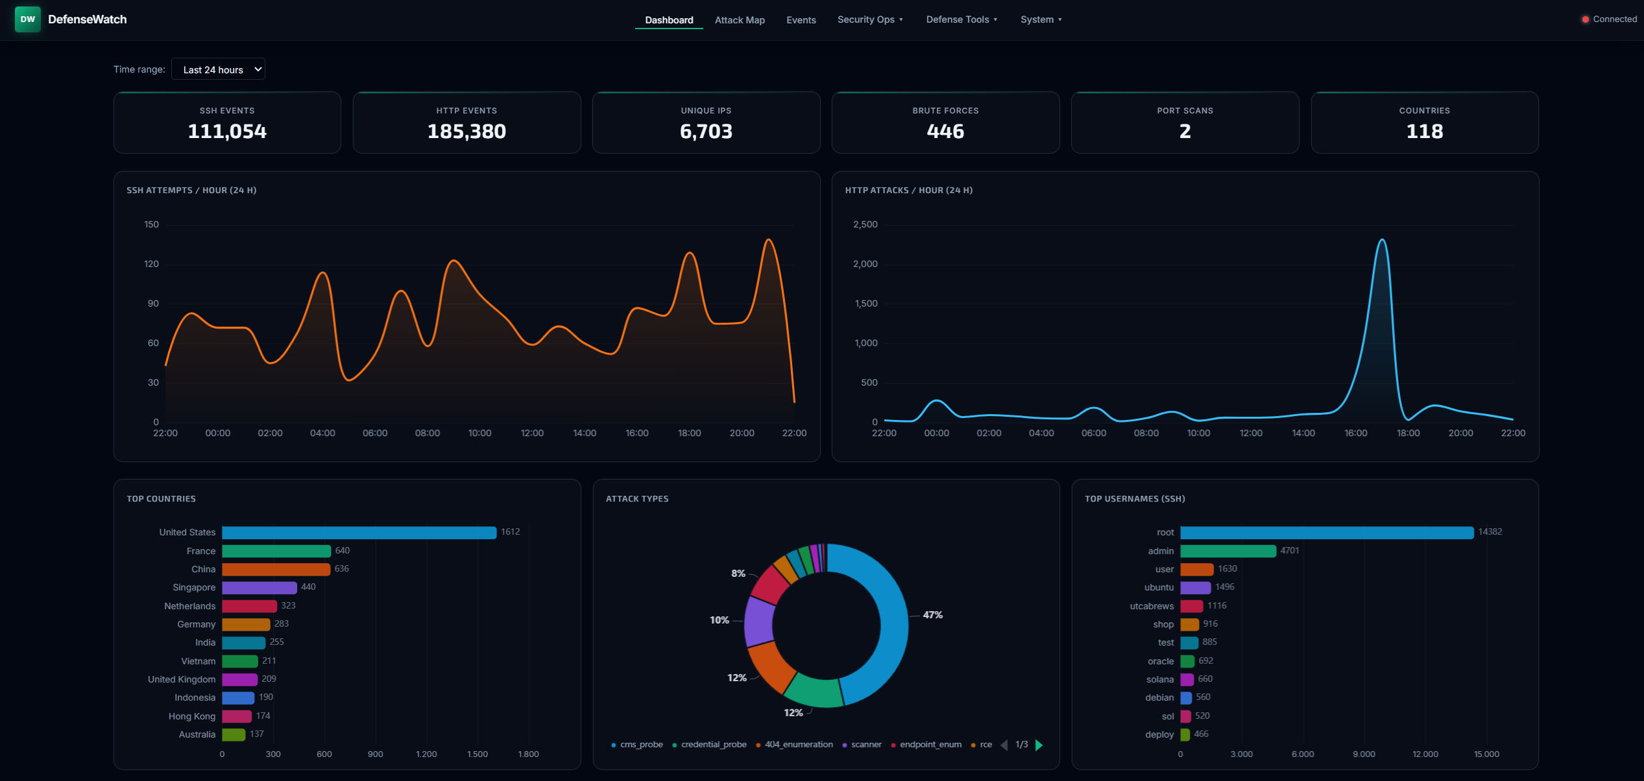Open the Time range dropdown
1644x781 pixels.
pos(218,69)
